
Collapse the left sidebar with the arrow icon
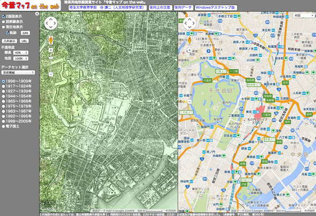pyautogui.click(x=37, y=14)
